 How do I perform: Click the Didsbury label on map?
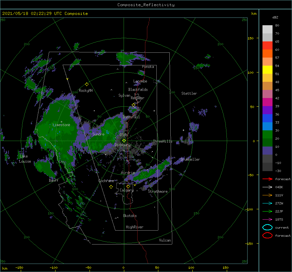(x=123, y=145)
